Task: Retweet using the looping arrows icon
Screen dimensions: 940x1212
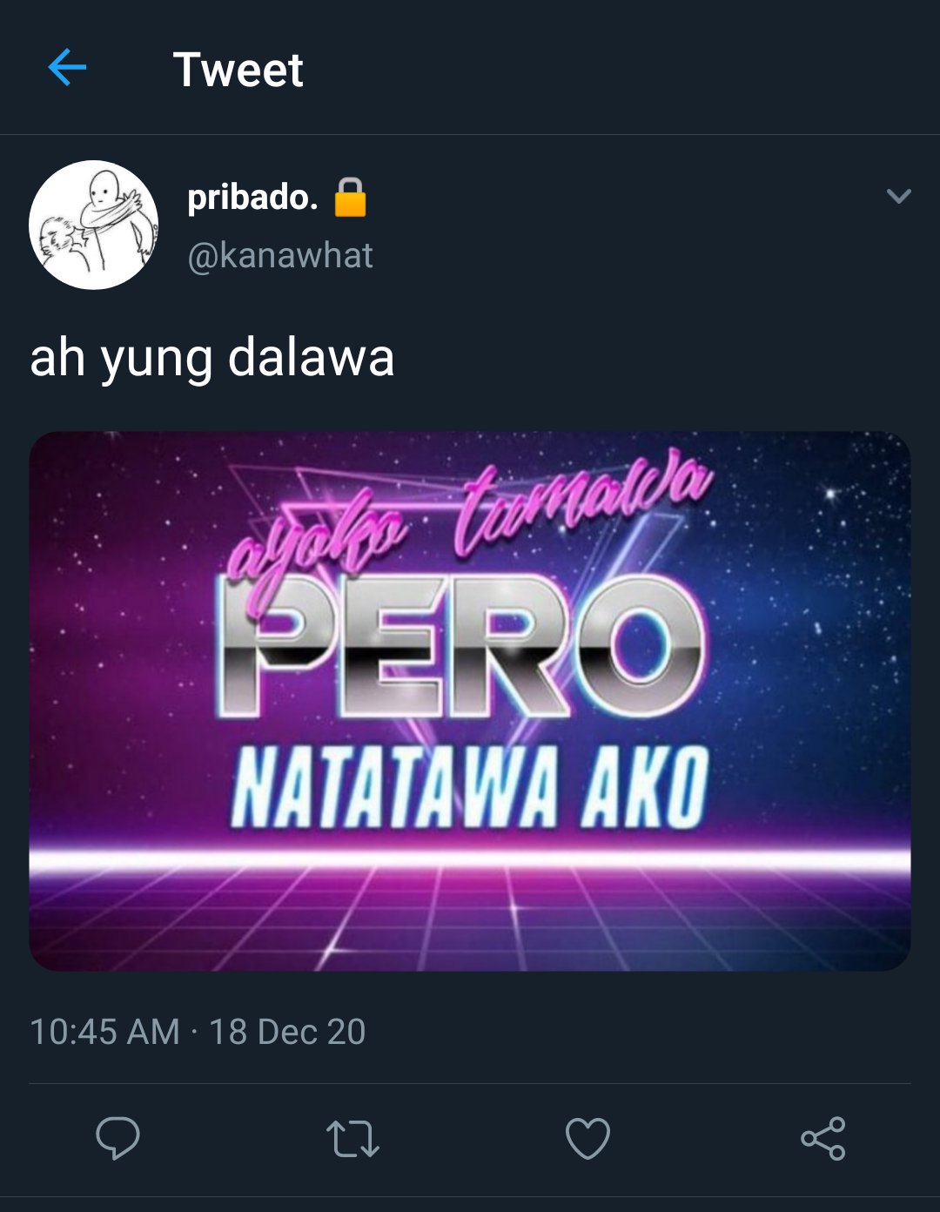Action: (x=352, y=1139)
